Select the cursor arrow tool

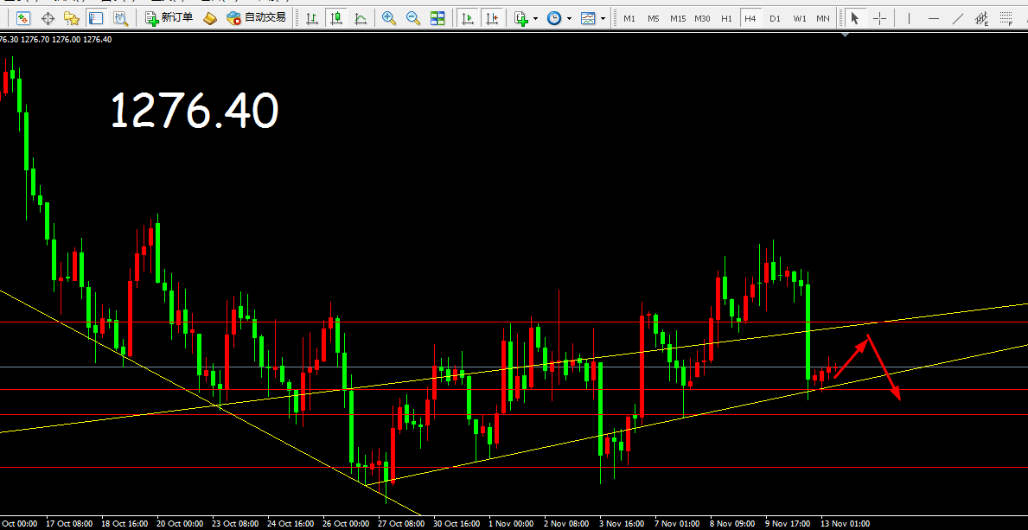coord(854,18)
